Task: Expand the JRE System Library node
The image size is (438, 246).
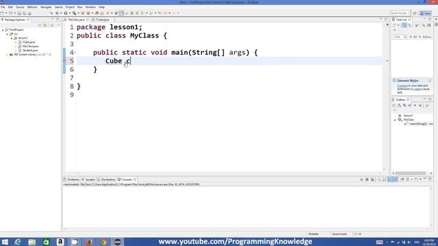Action: coord(7,55)
